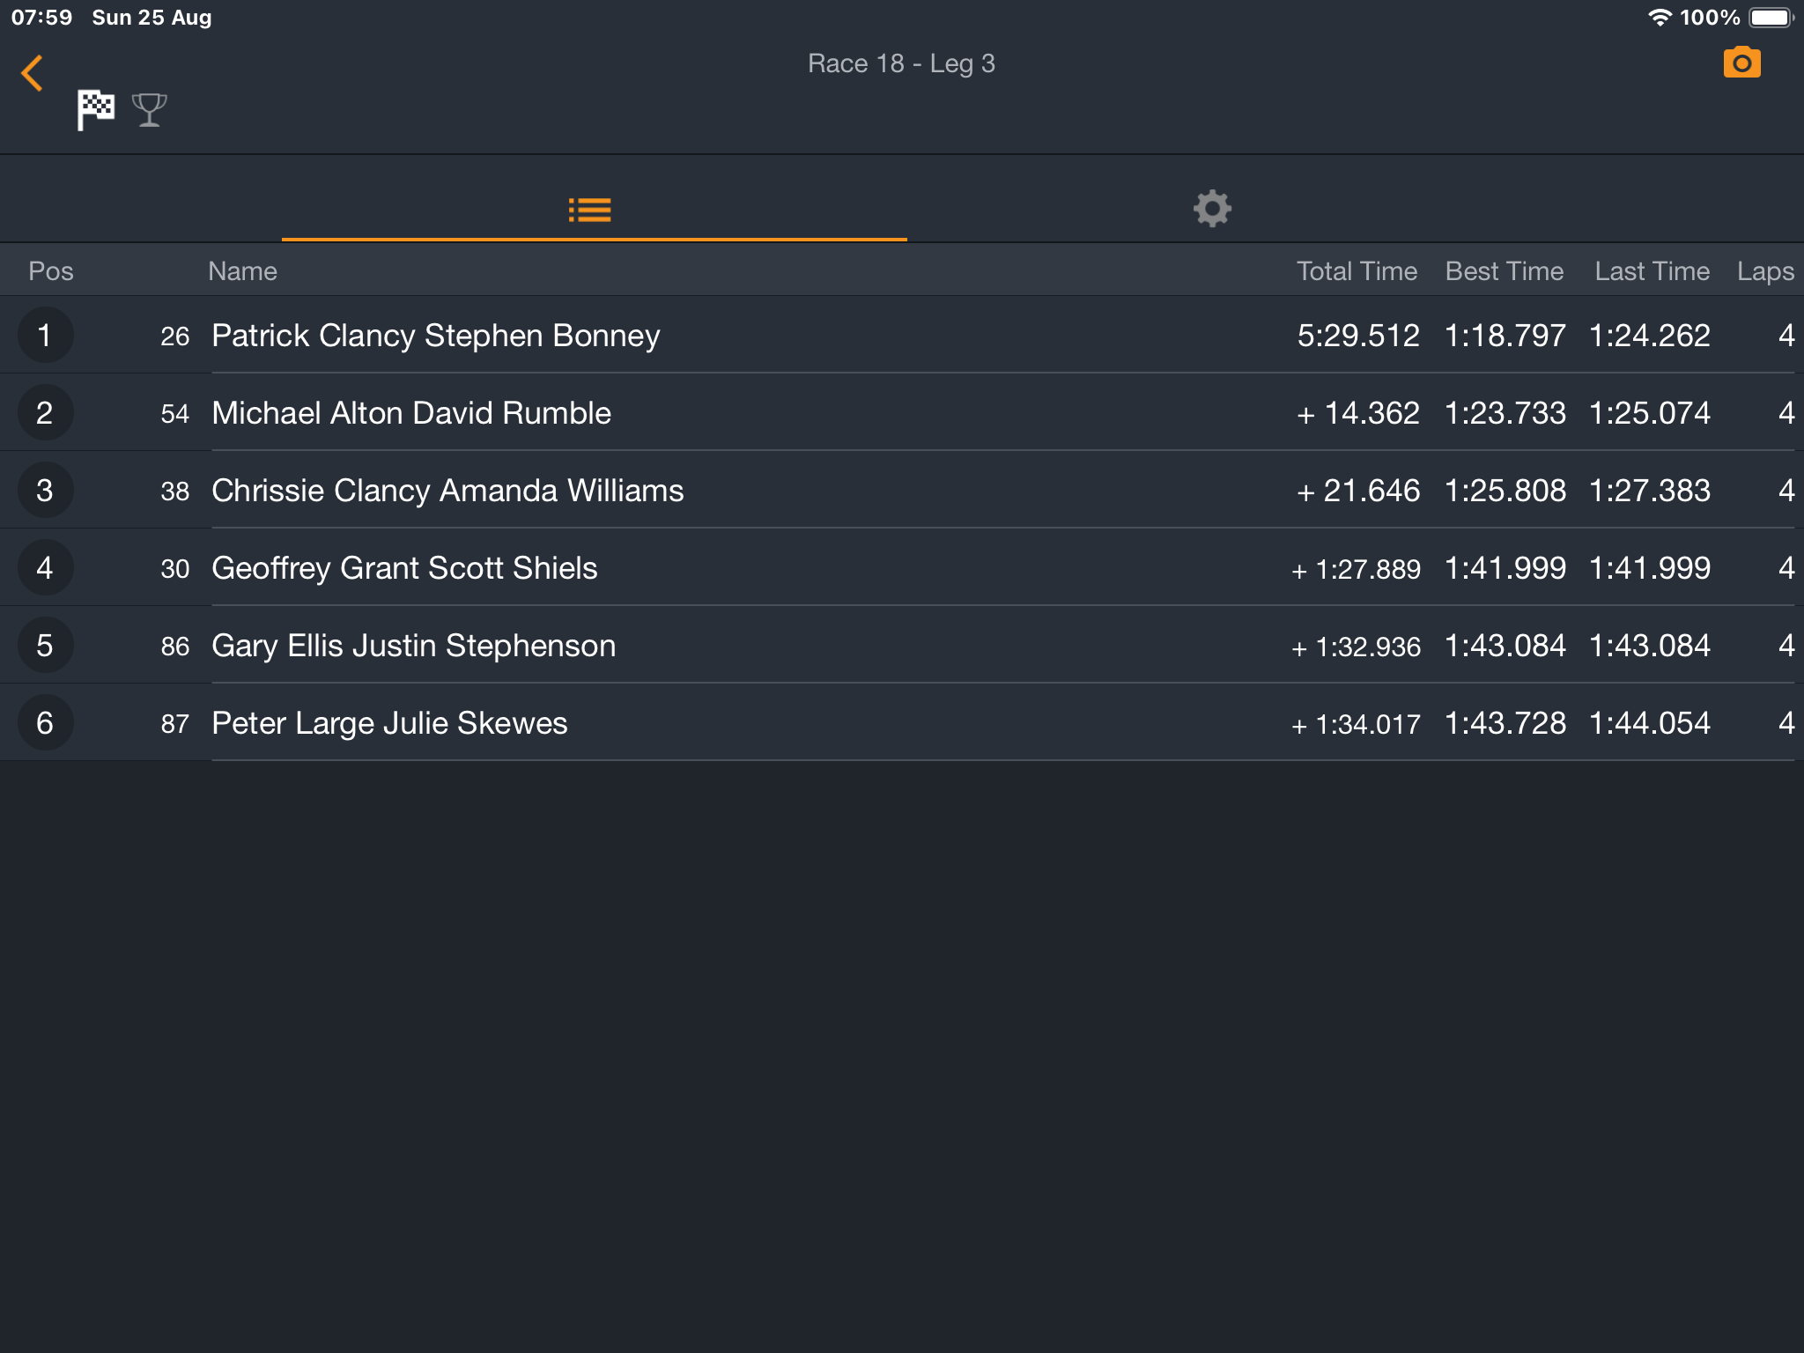This screenshot has height=1353, width=1804.
Task: Click car number 54
Action: click(175, 414)
